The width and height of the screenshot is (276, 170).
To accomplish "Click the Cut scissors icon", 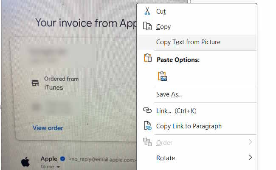I will point(147,11).
